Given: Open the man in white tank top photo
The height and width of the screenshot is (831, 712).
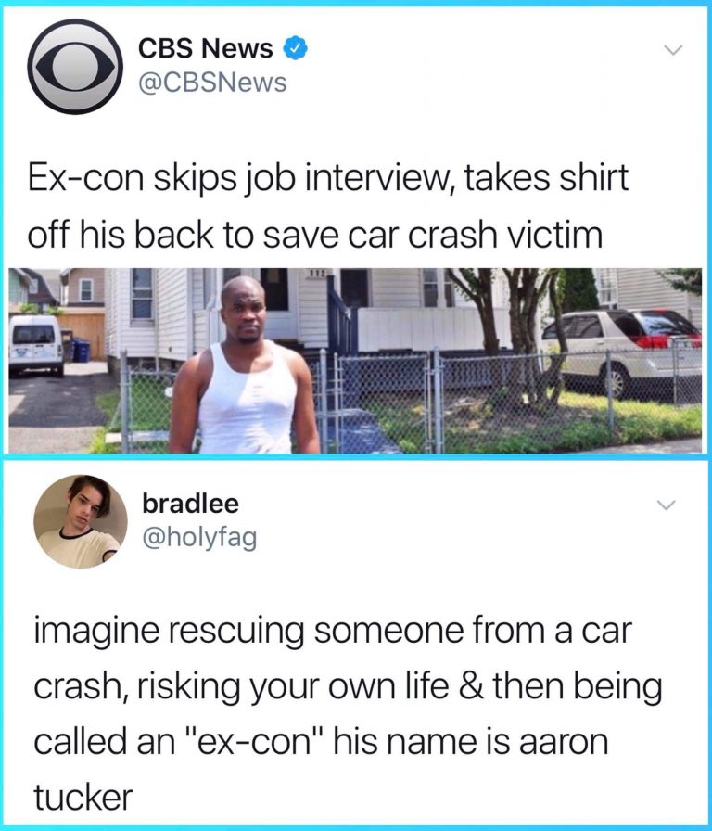Looking at the screenshot, I should coord(244,364).
